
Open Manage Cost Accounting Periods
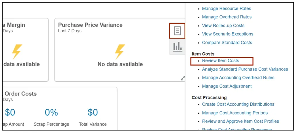click(x=235, y=113)
